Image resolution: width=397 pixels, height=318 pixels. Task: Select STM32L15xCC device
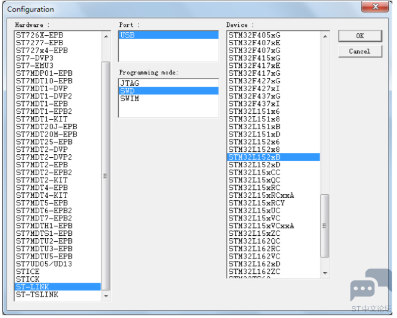pyautogui.click(x=273, y=173)
